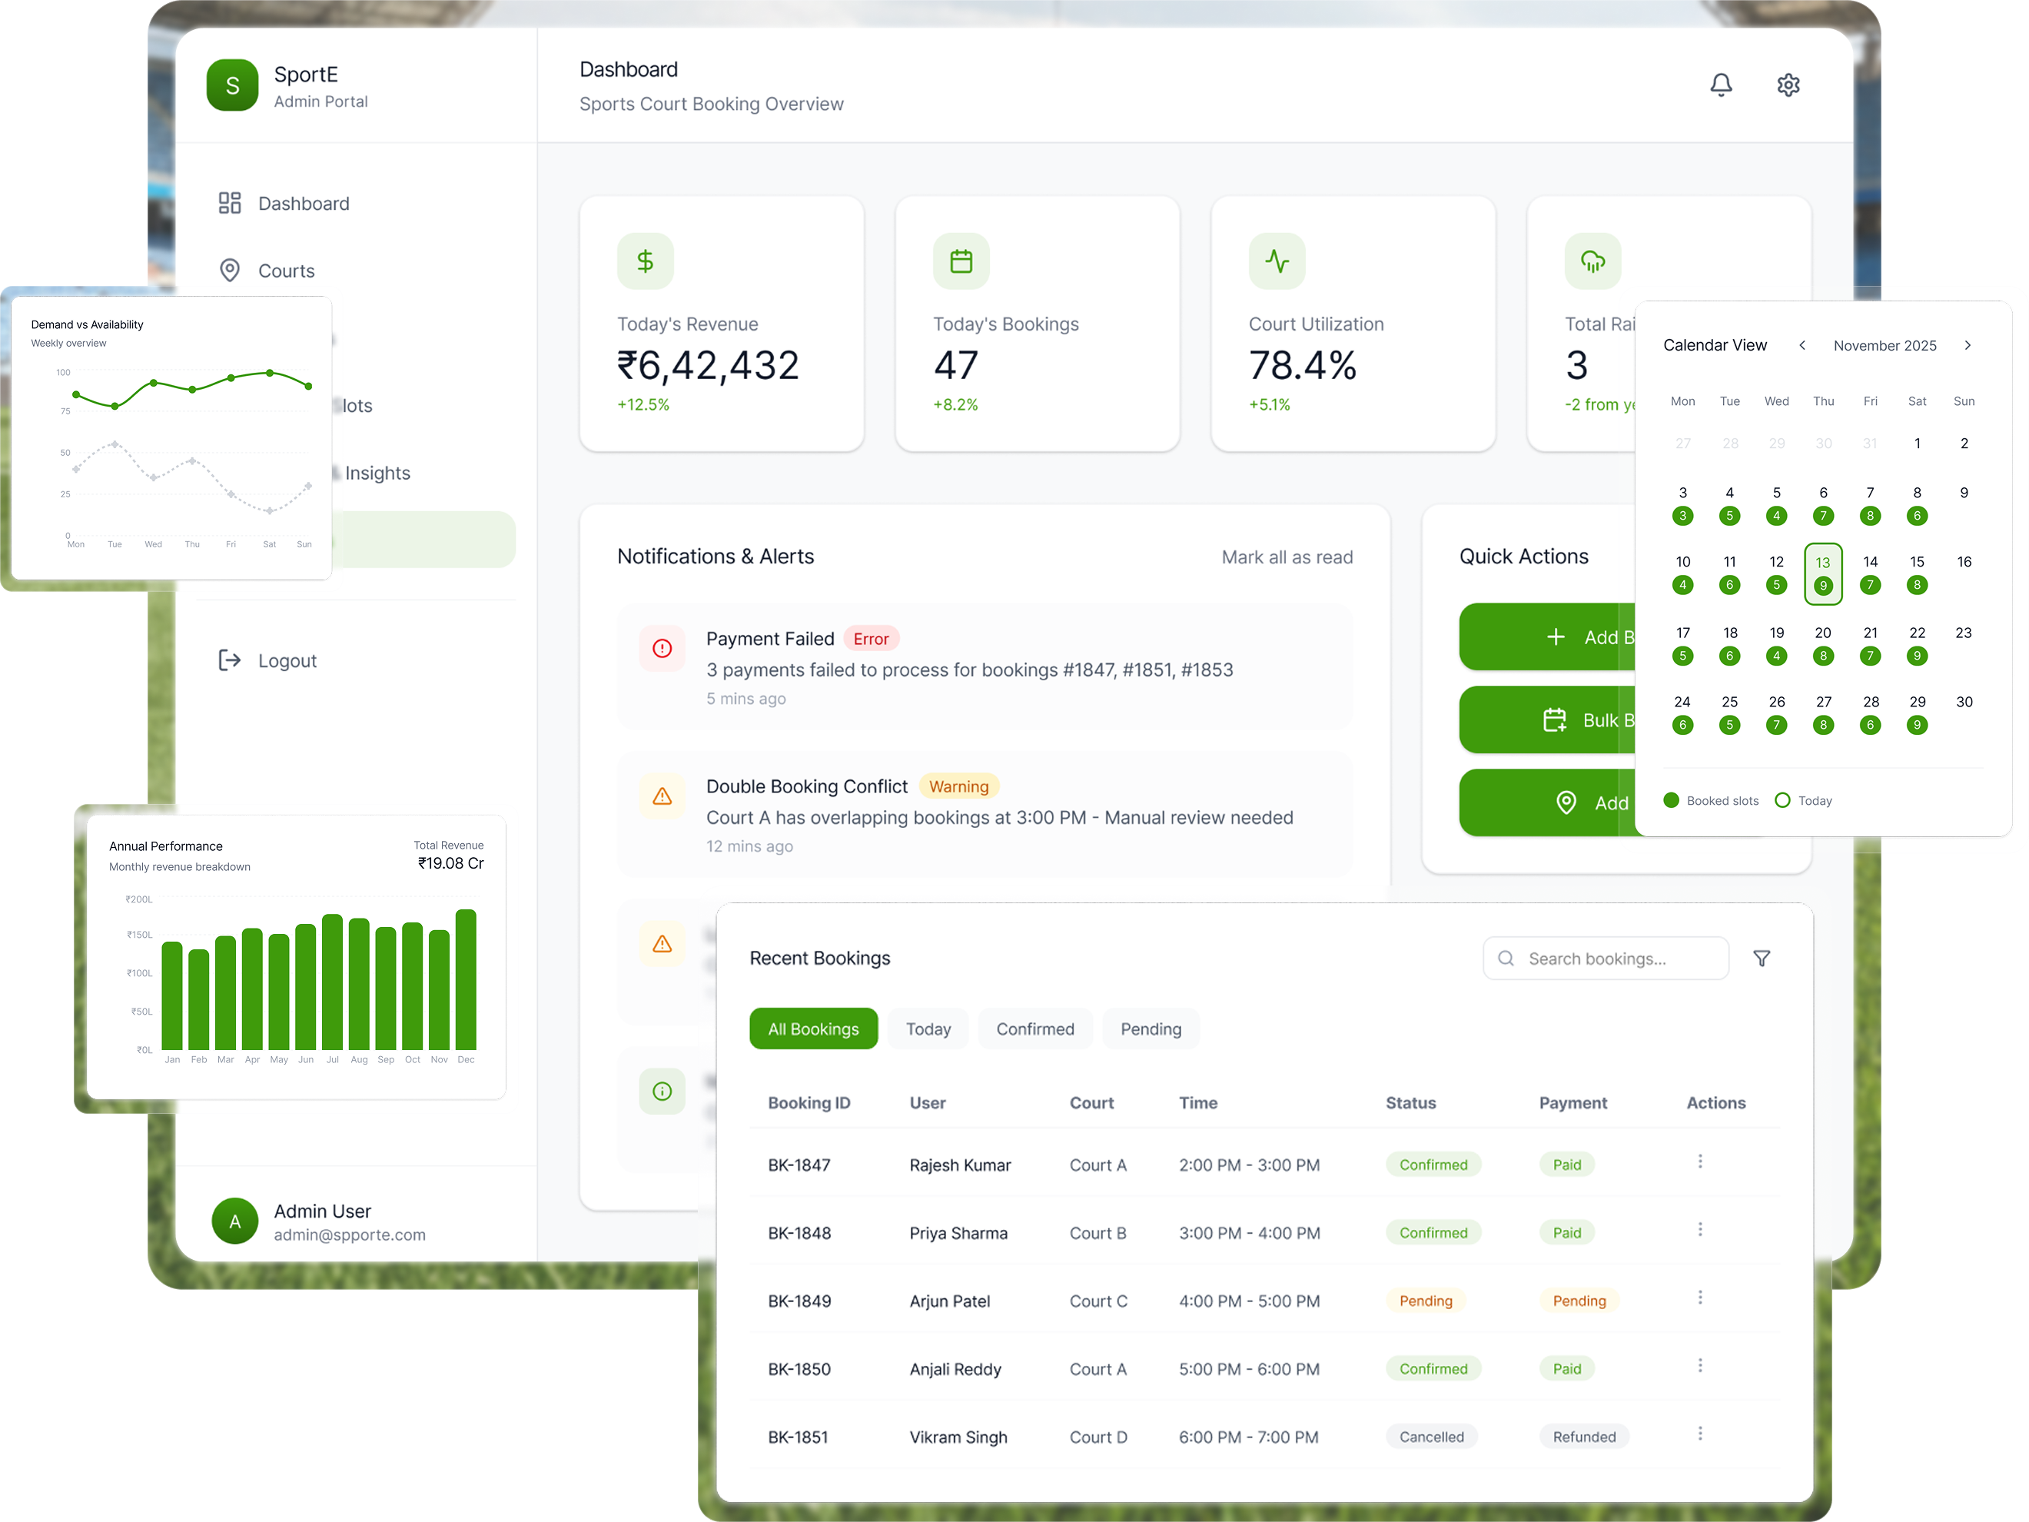The image size is (2029, 1522).
Task: Click the calendar icon on Today's Bookings card
Action: [x=961, y=261]
